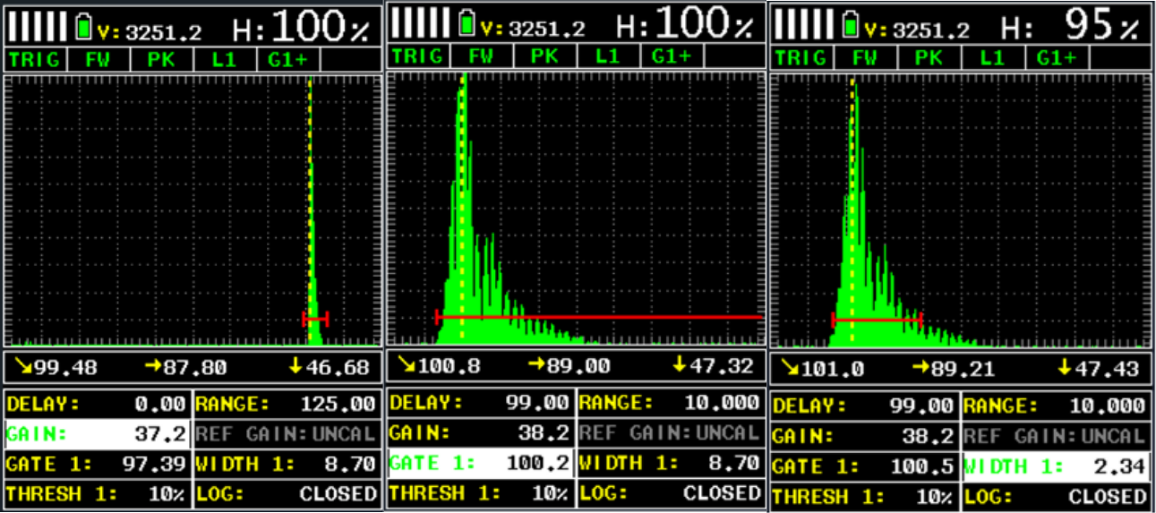
Task: Click the GATE 1 97.39 field
Action: 97,465
